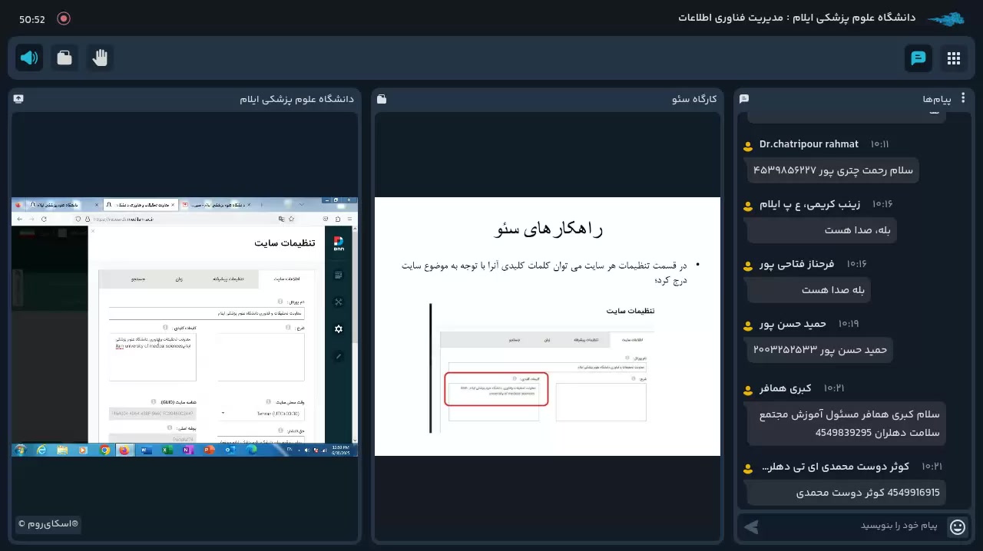Click Dr.chatripour rahmat's avatar icon
Image resolution: width=983 pixels, height=551 pixels.
tap(748, 146)
